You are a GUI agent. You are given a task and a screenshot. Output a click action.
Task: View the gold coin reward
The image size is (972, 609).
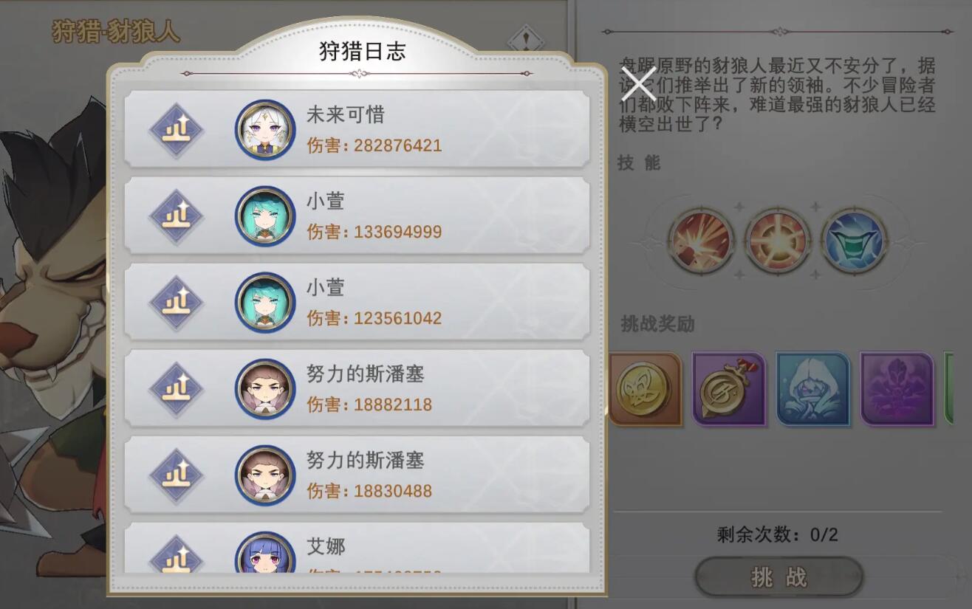click(644, 389)
